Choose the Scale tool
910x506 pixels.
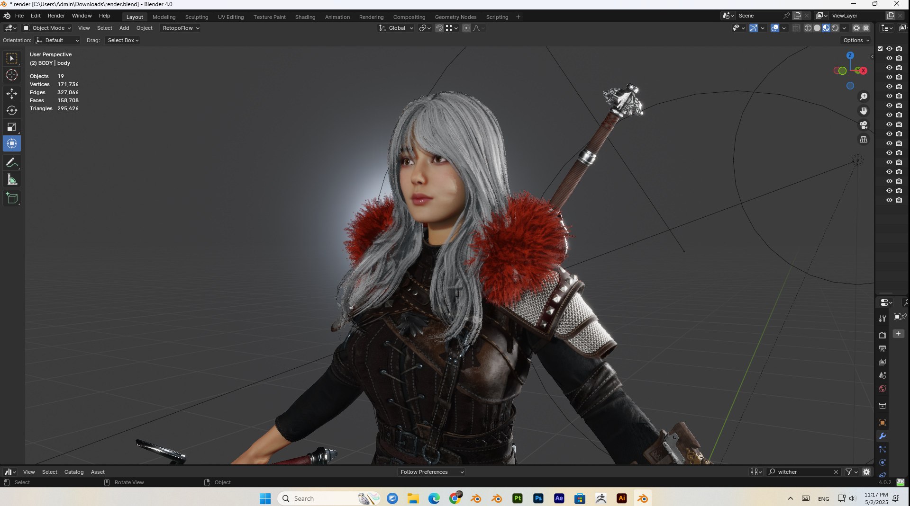tap(12, 127)
